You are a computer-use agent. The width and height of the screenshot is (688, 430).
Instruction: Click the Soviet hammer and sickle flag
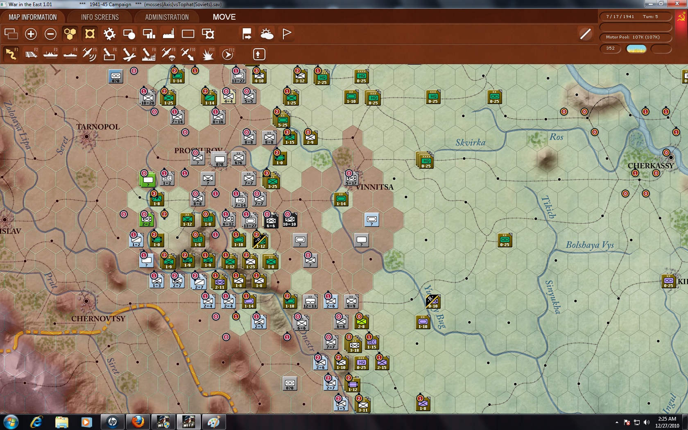681,17
